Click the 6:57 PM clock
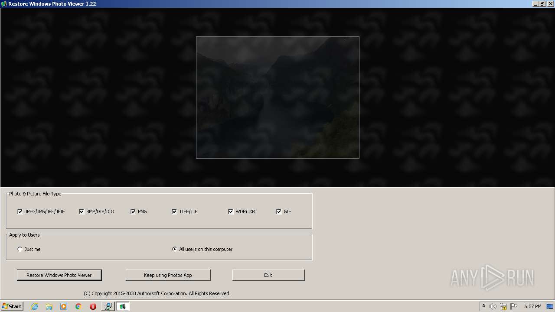 532,306
